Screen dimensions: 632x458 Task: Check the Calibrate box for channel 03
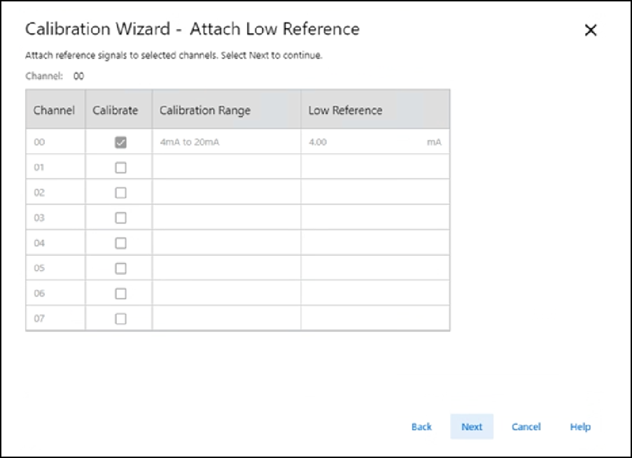click(x=120, y=218)
